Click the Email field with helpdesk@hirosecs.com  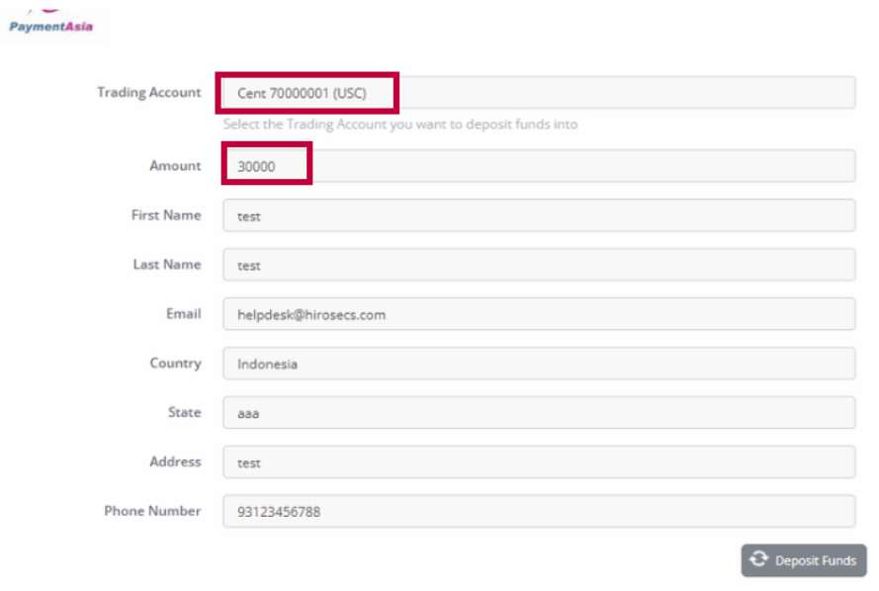538,314
